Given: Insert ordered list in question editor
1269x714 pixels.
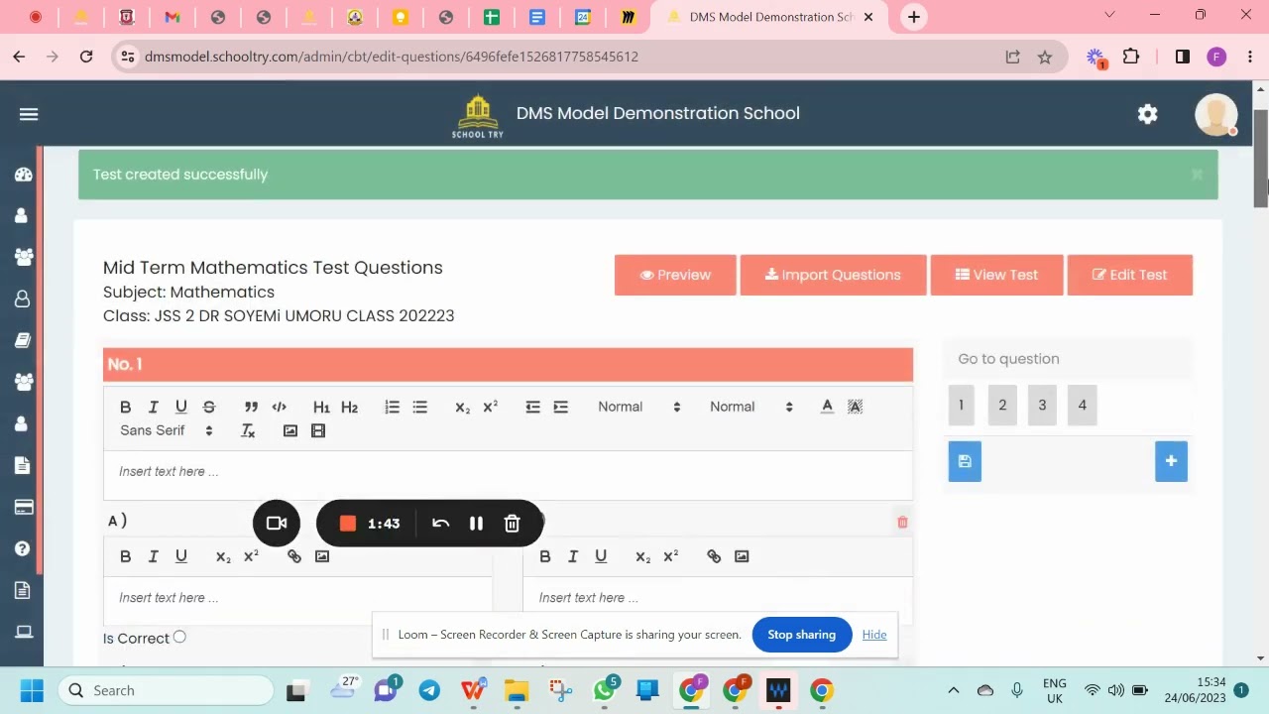Looking at the screenshot, I should click(392, 407).
